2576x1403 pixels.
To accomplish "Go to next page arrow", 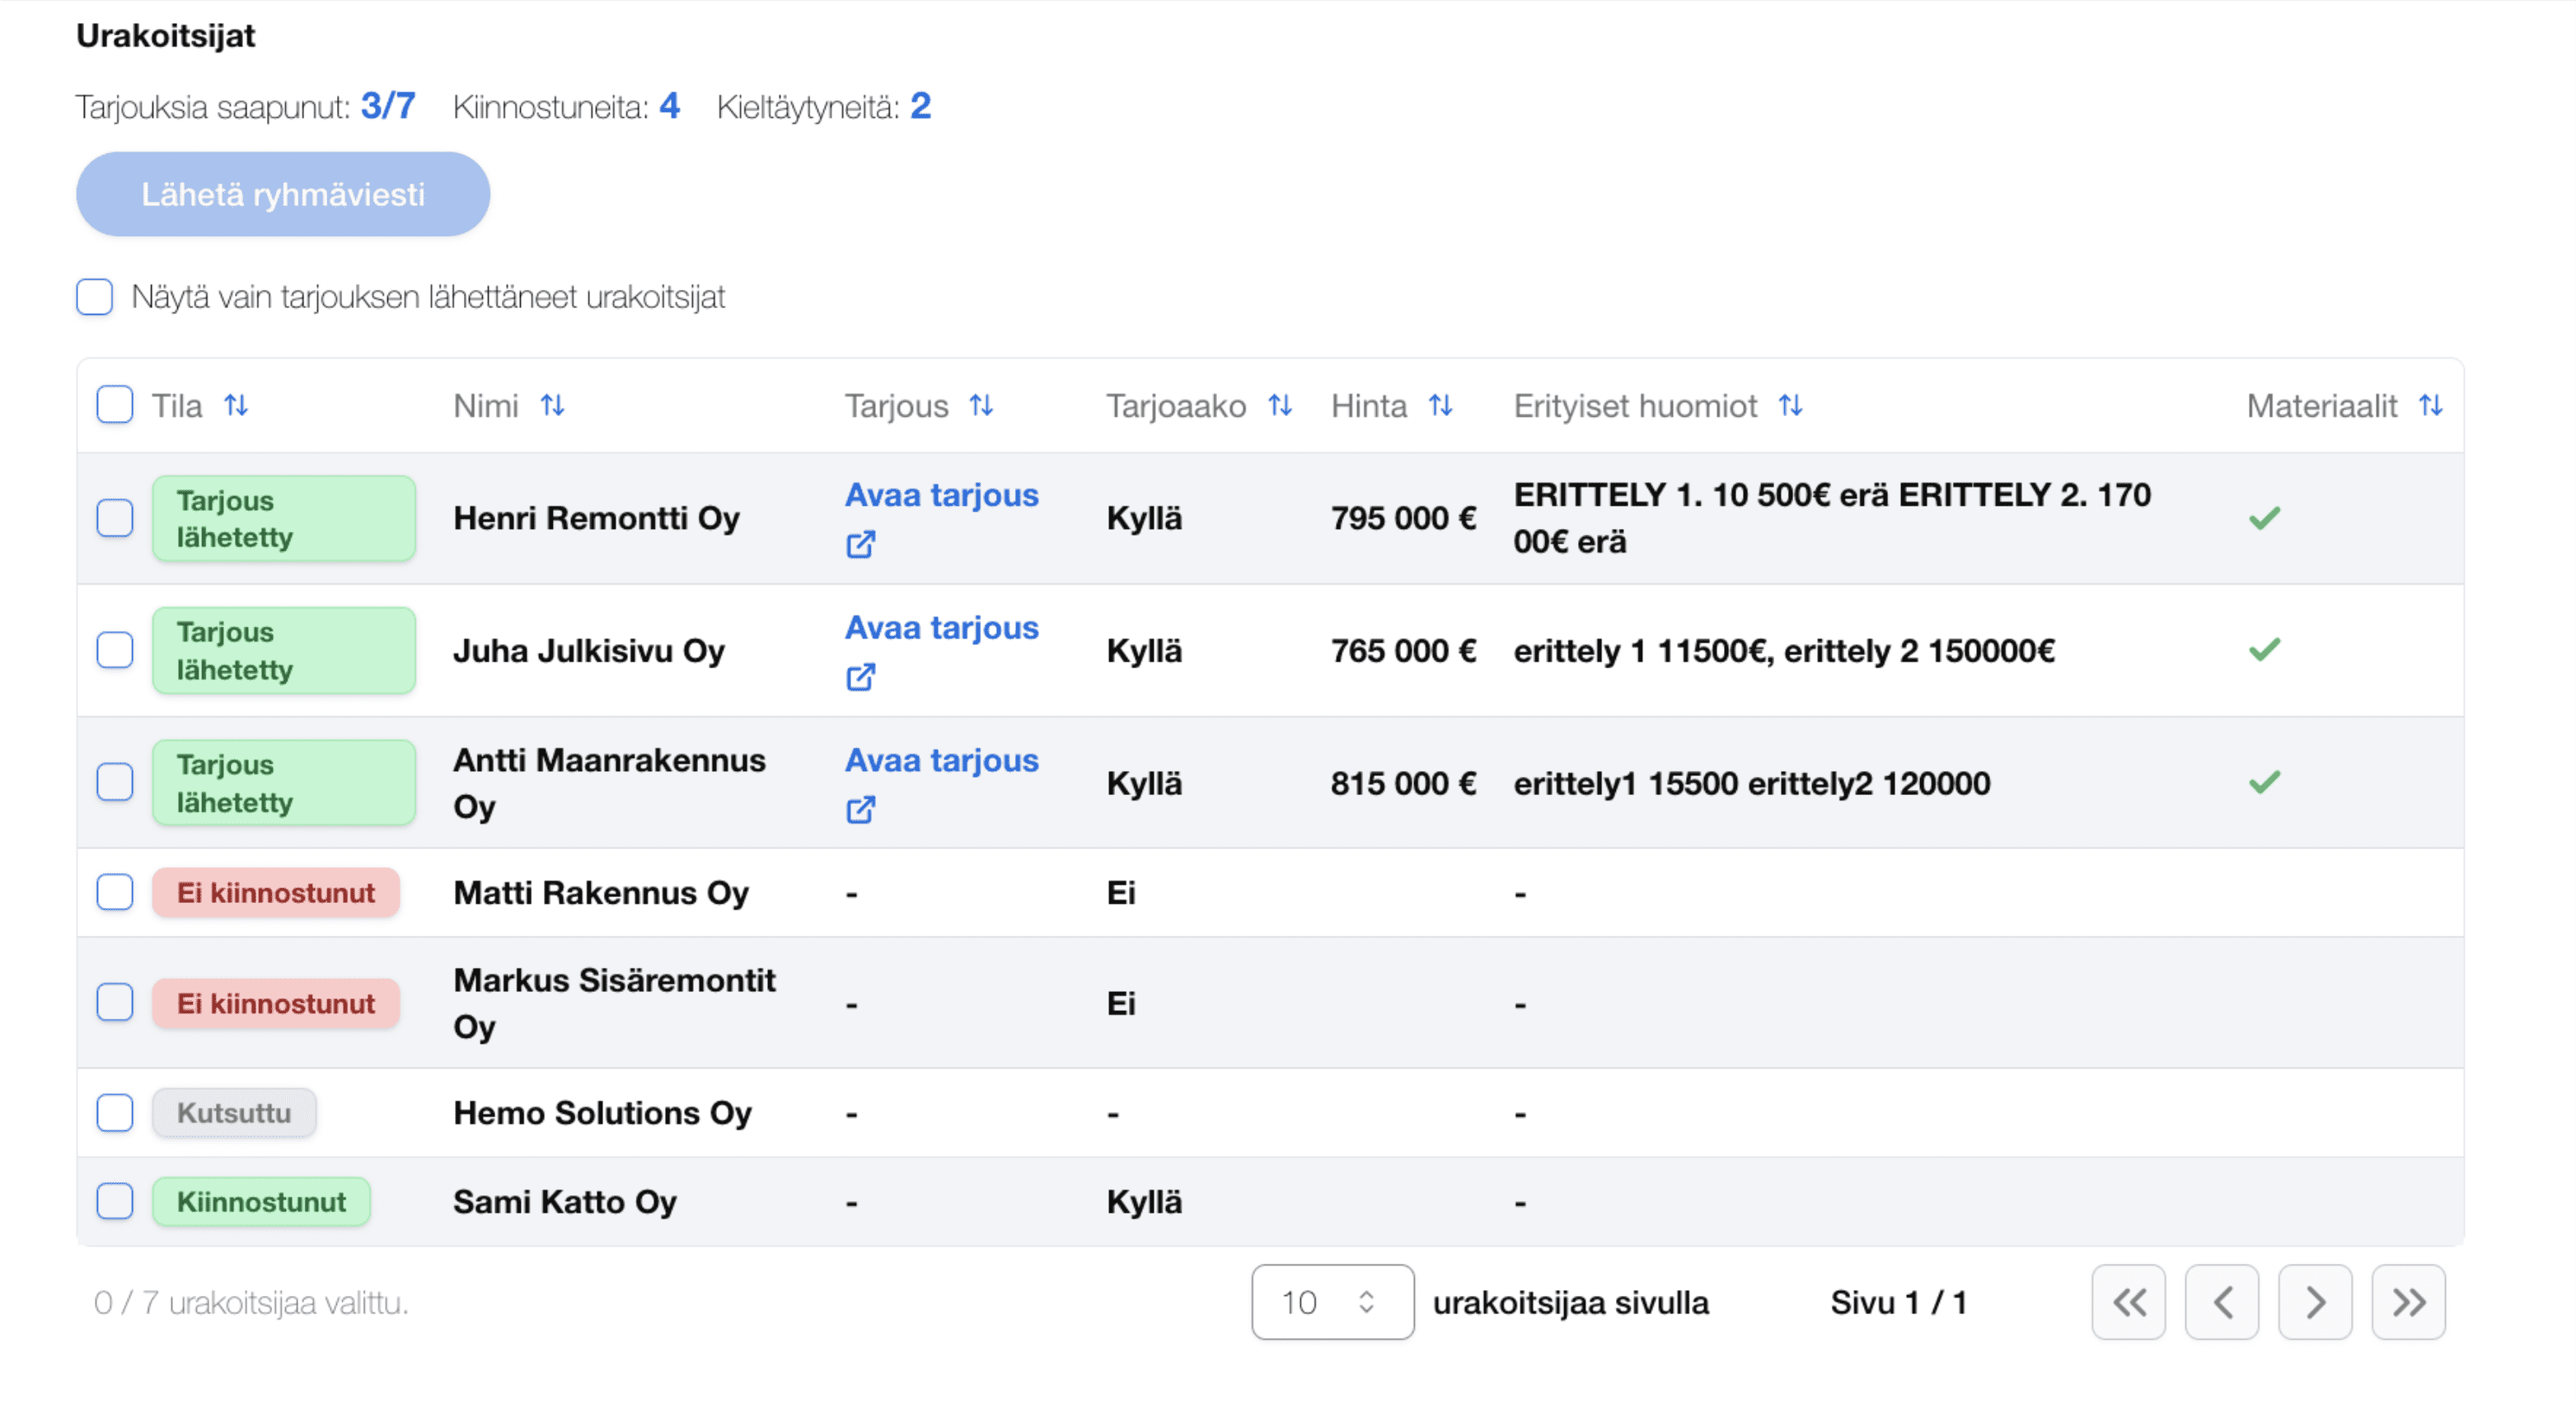I will 2315,1302.
